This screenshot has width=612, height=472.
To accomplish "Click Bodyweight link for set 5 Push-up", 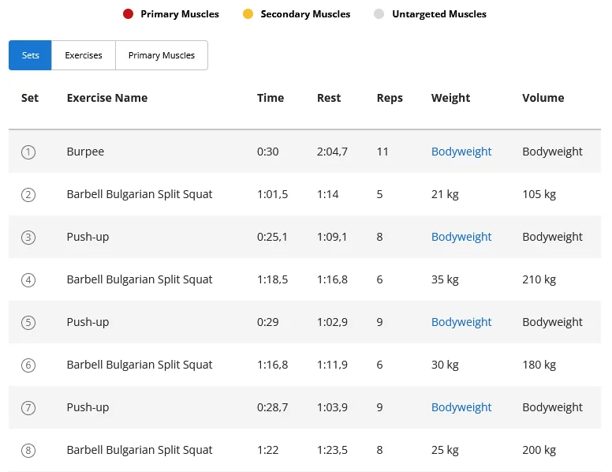I will (x=461, y=322).
